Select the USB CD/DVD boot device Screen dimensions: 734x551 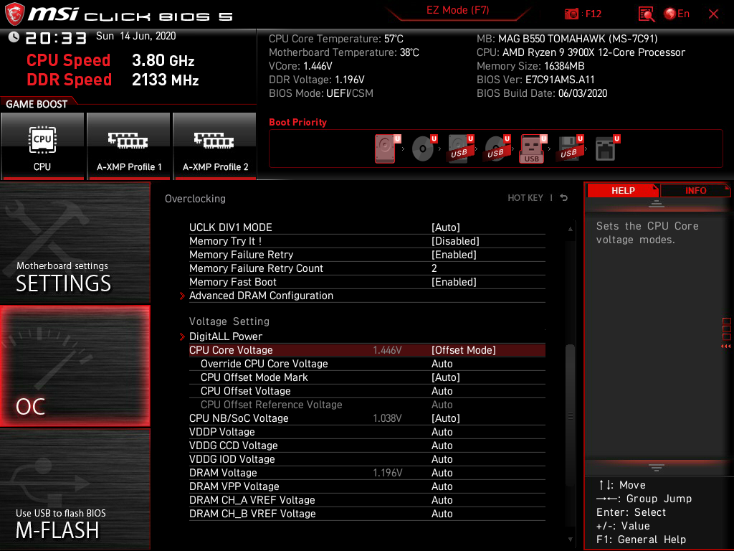tap(497, 149)
